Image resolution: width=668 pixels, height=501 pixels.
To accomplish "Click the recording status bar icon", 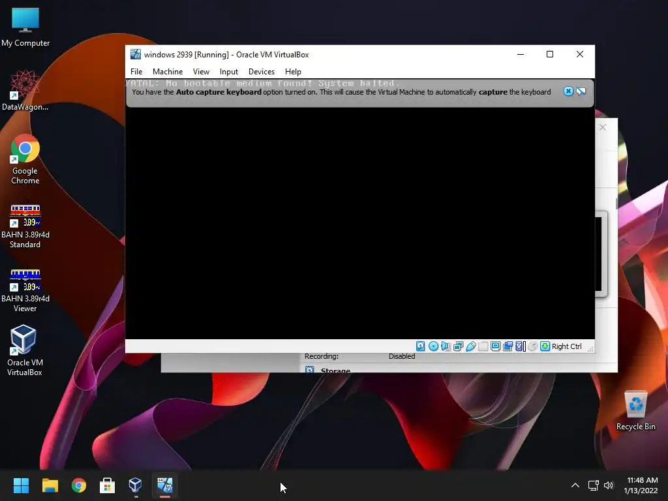I will tap(508, 346).
